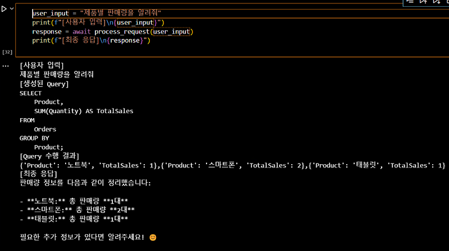This screenshot has height=251, width=449.
Task: Click output line '제품별 판매량을 알려줘'
Action: tap(57, 75)
